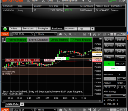Open the chart Properties icon
The height and width of the screenshot is (111, 128).
tap(104, 34)
